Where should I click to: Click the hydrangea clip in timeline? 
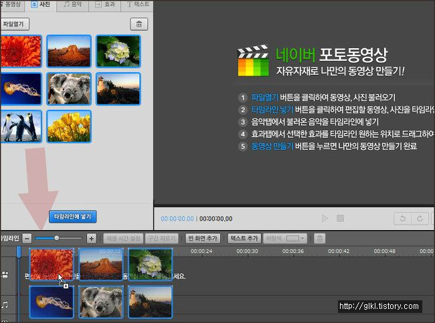(x=150, y=264)
